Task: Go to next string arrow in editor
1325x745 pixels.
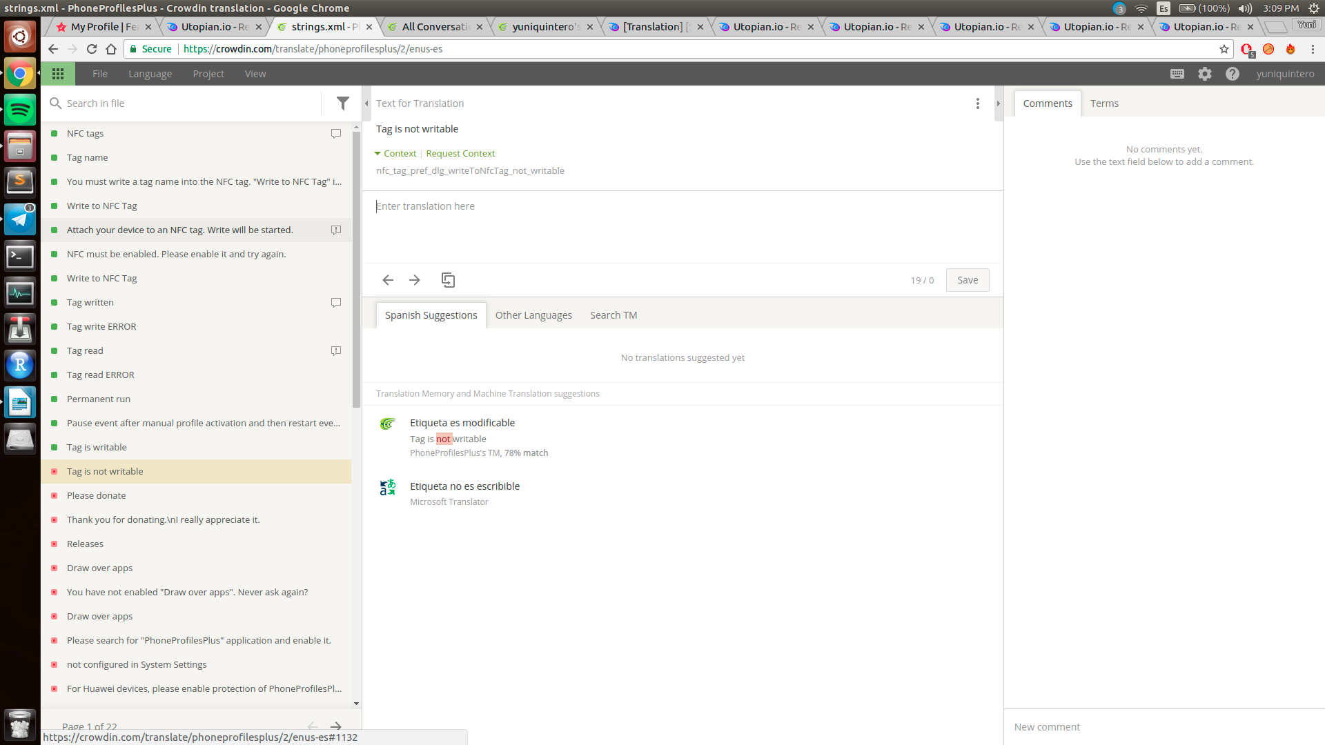Action: (x=415, y=280)
